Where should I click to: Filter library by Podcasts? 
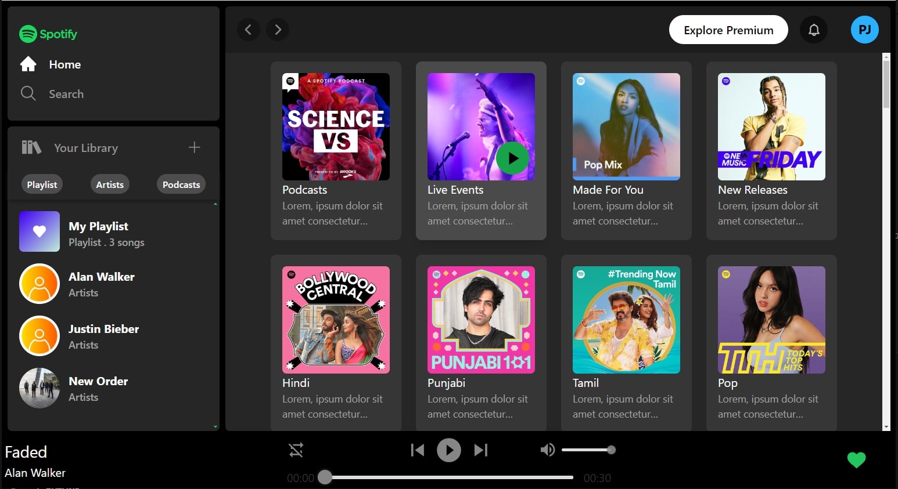tap(181, 184)
